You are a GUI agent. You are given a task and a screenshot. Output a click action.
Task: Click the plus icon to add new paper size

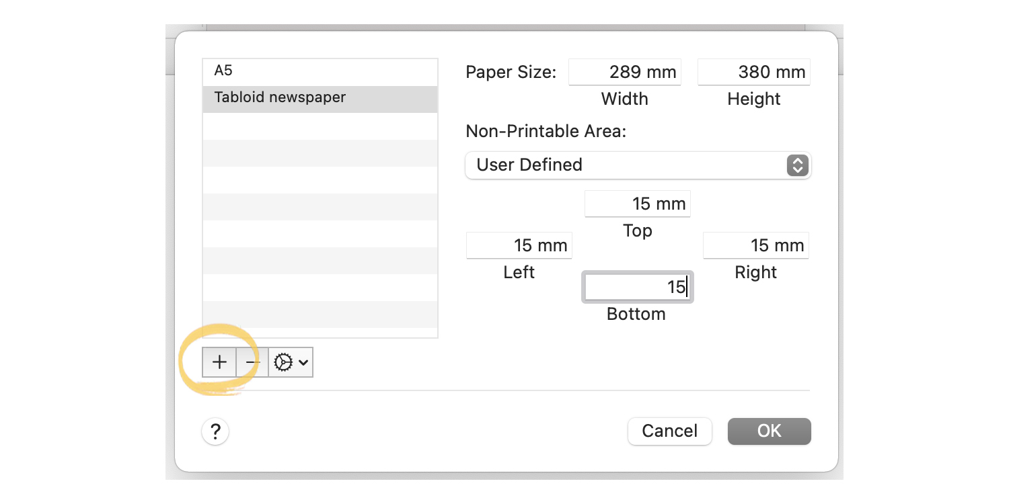pos(219,362)
